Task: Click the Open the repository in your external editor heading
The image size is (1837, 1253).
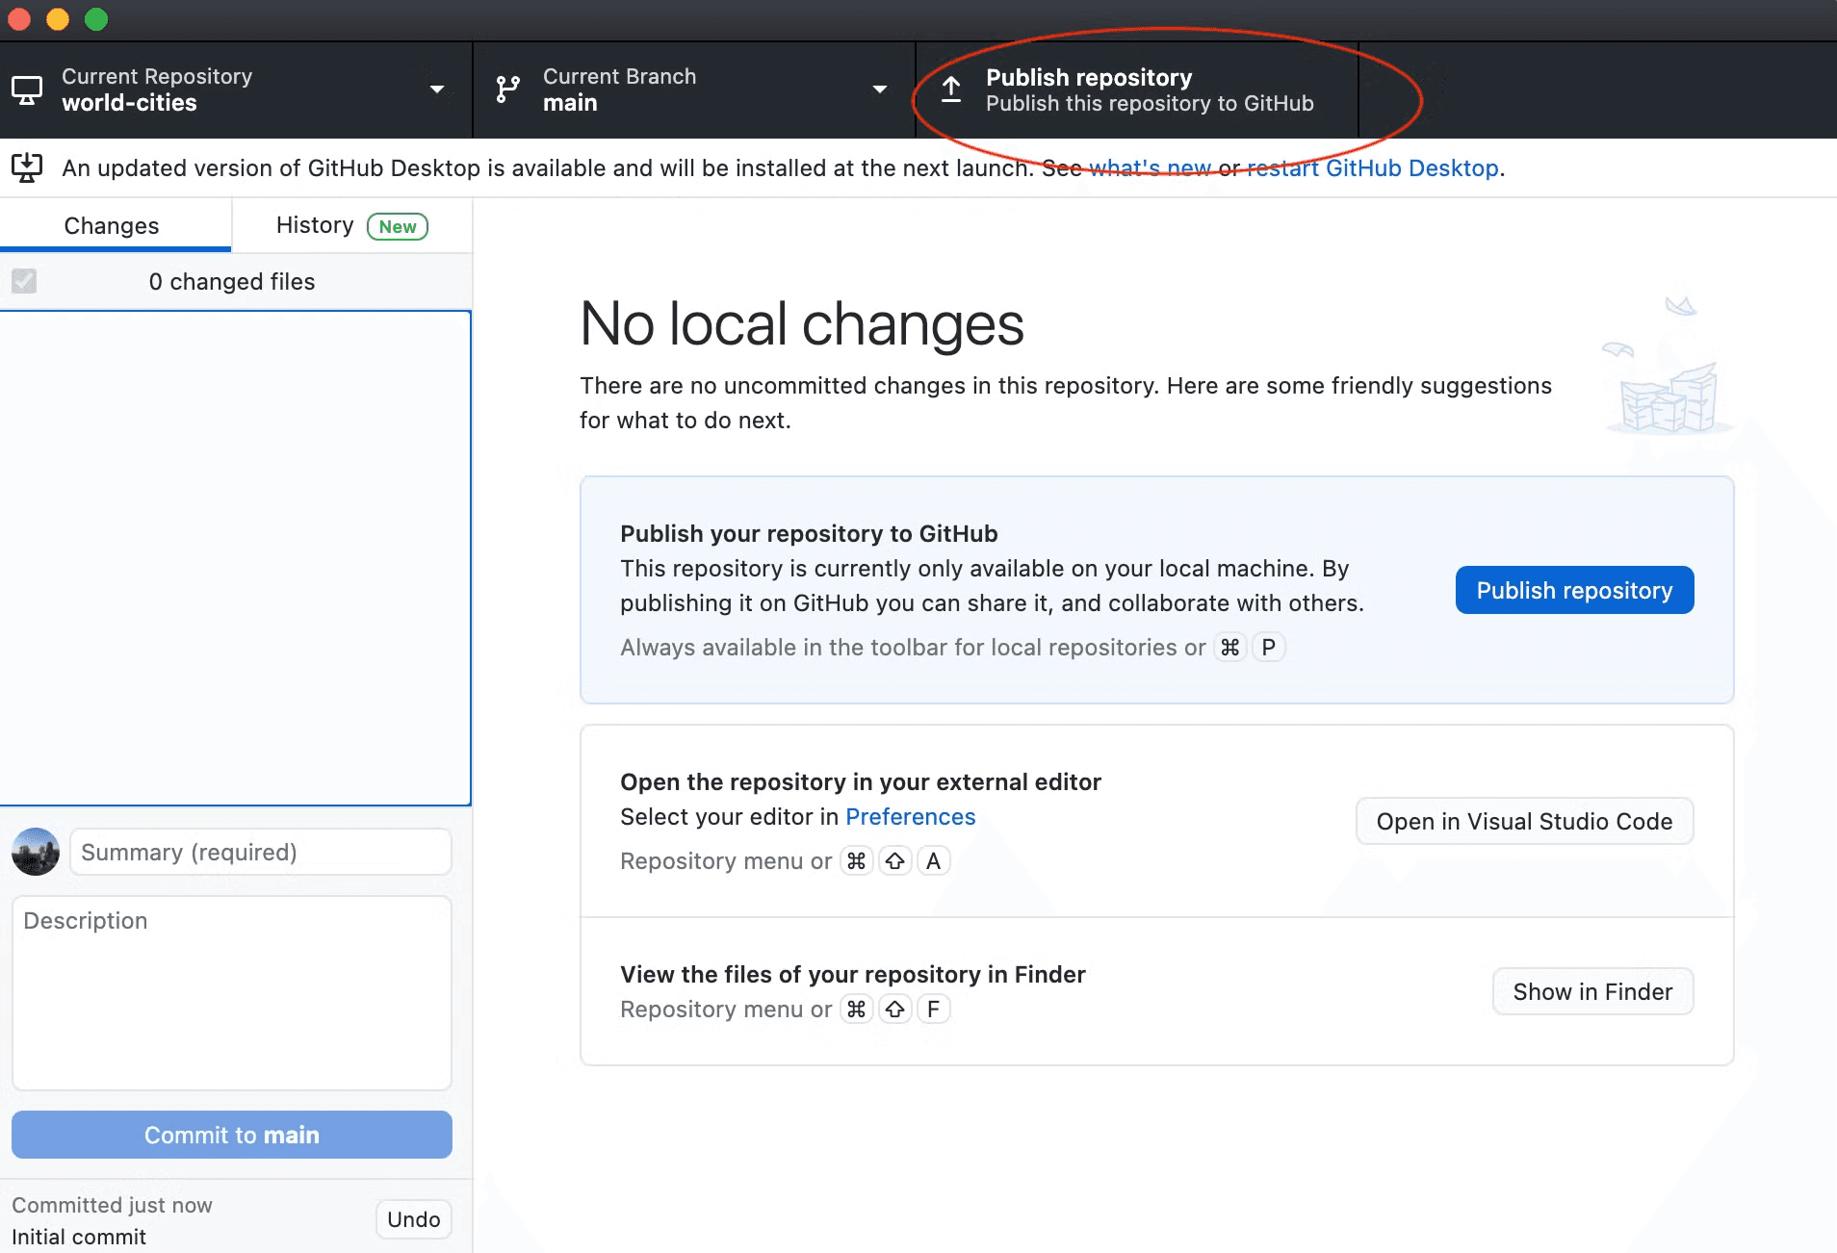Action: tap(861, 781)
